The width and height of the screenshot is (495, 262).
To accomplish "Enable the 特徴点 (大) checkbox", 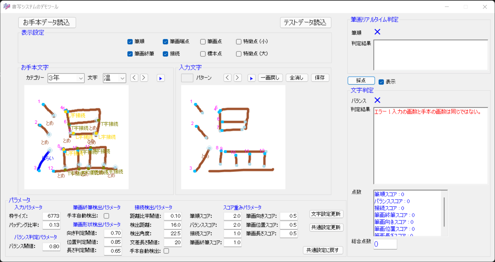I will (x=239, y=54).
